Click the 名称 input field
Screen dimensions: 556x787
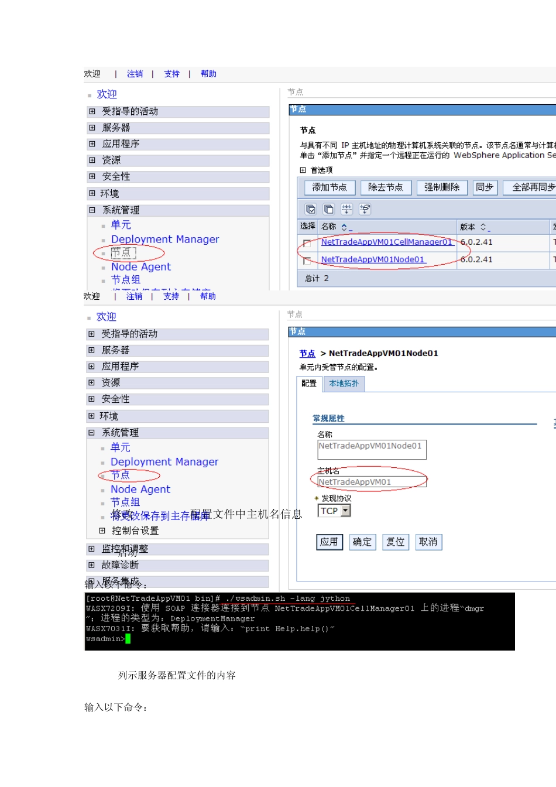tap(372, 449)
